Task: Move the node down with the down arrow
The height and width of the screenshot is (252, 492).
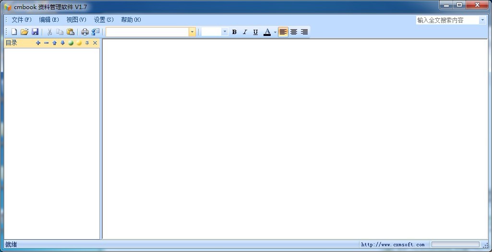Action: point(62,43)
